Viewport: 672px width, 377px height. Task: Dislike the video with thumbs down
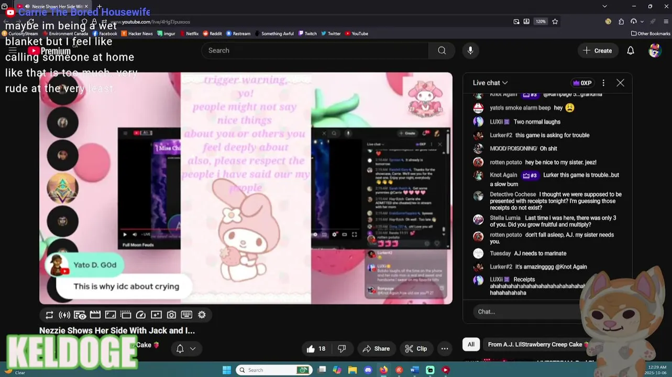pyautogui.click(x=342, y=349)
